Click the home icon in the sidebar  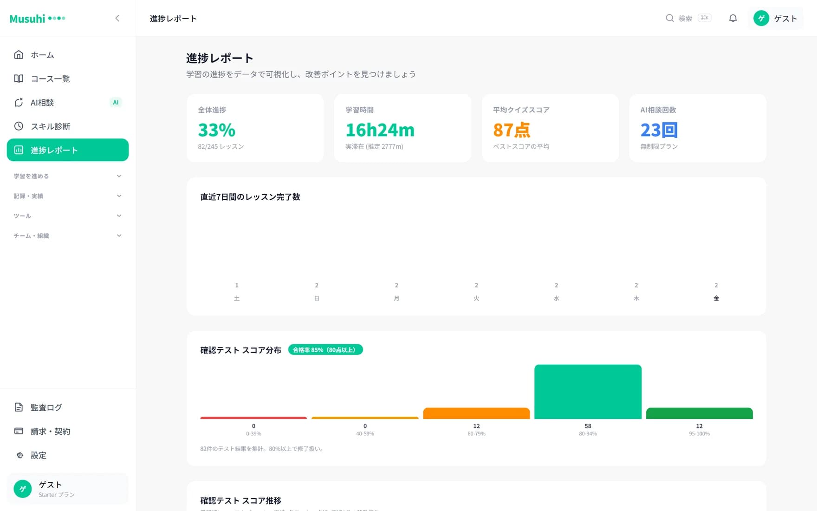coord(19,55)
